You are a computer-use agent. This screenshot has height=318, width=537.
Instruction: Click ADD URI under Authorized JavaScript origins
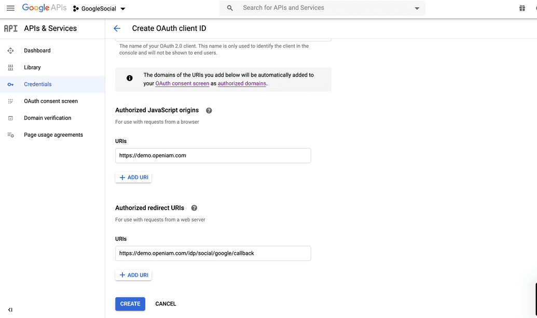coord(133,177)
